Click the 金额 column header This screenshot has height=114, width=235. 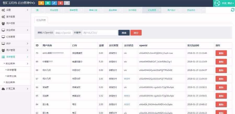pyautogui.click(x=101, y=45)
